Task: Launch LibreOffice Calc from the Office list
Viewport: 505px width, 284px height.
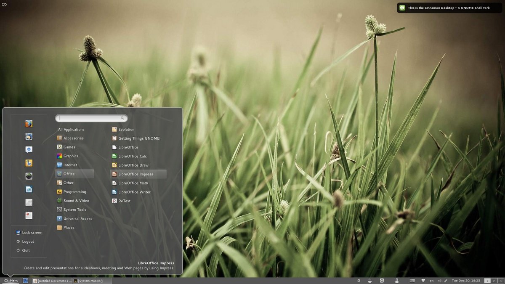Action: pos(132,156)
